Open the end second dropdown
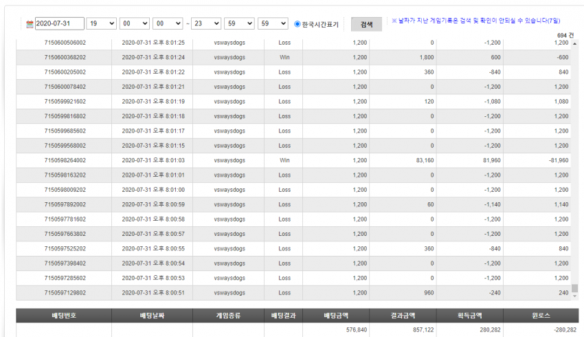Screen dimensions: 584x337 click(x=273, y=23)
